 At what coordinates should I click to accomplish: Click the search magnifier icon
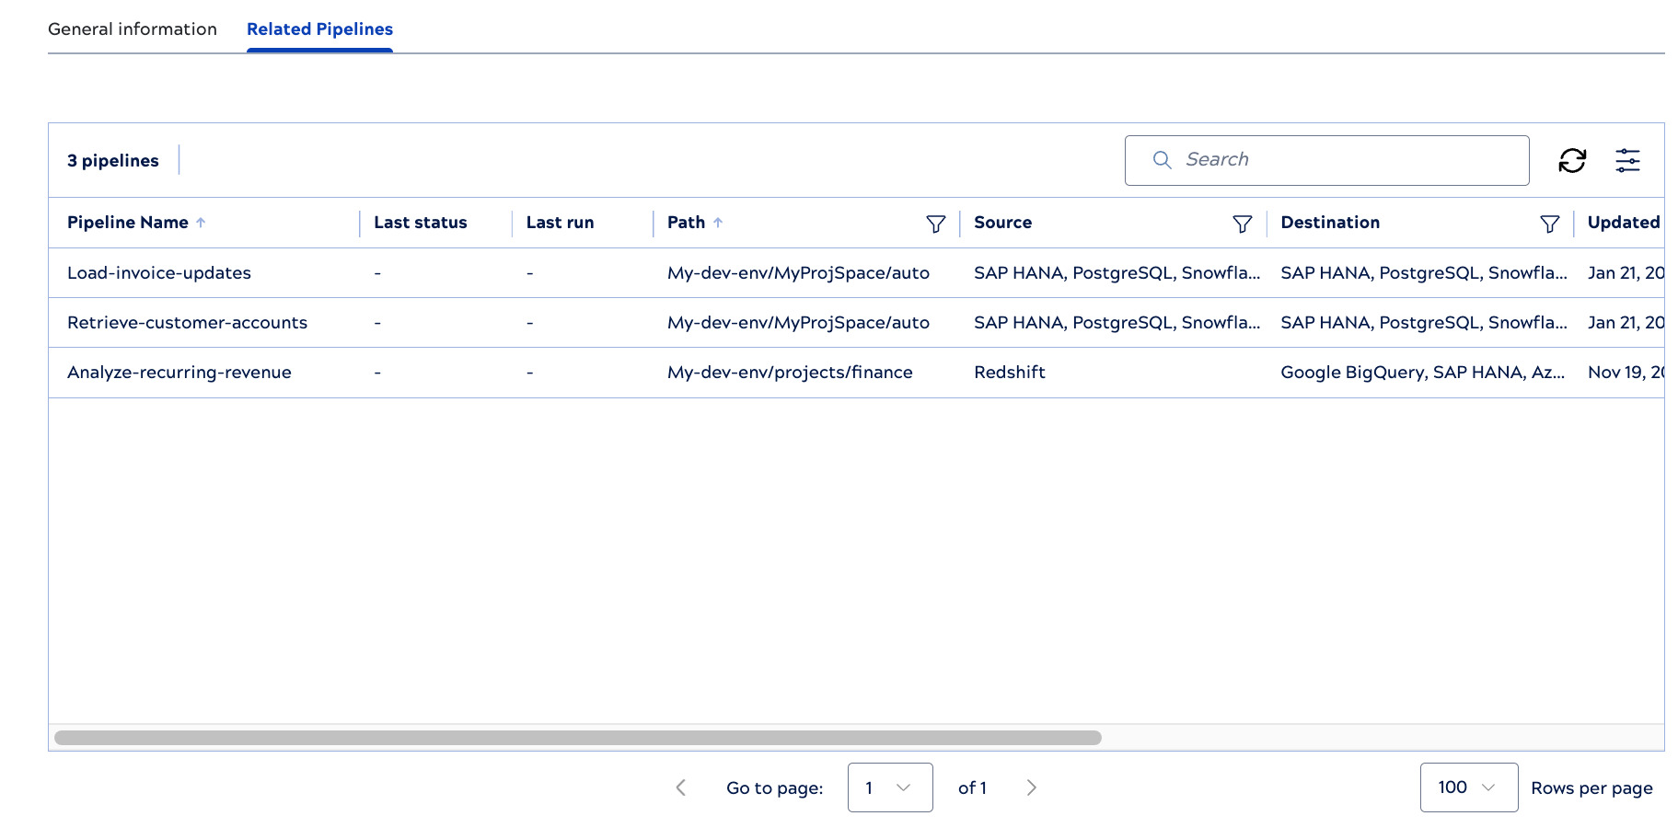[x=1162, y=160]
